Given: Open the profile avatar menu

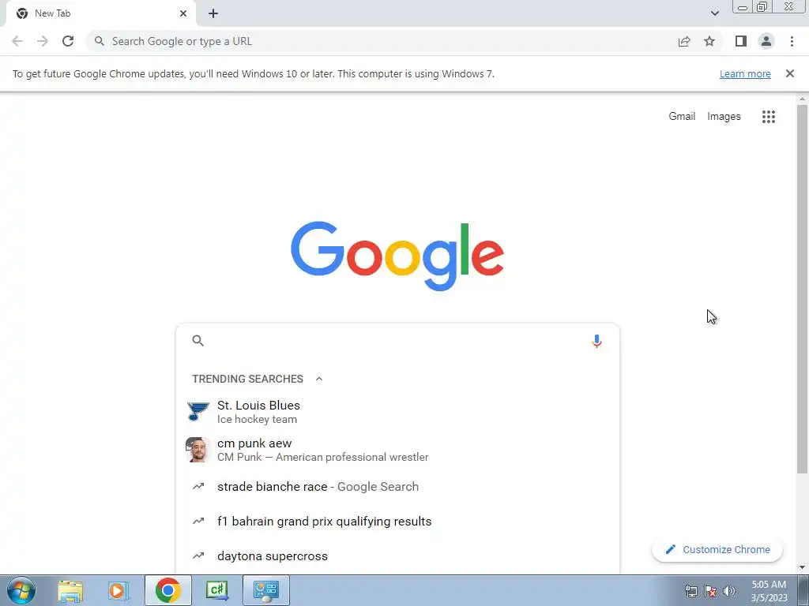Looking at the screenshot, I should [x=766, y=41].
